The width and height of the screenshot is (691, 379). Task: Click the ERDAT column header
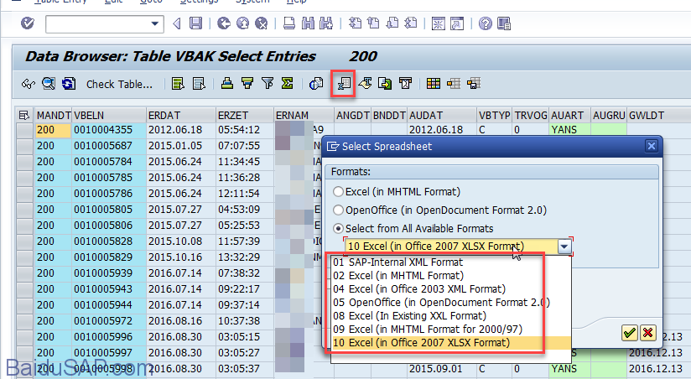pyautogui.click(x=181, y=116)
